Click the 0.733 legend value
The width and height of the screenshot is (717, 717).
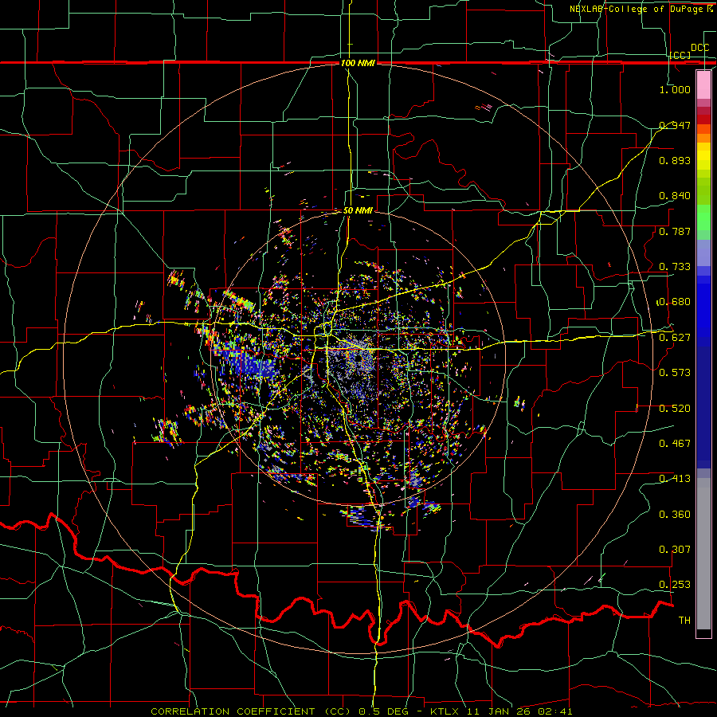[675, 267]
